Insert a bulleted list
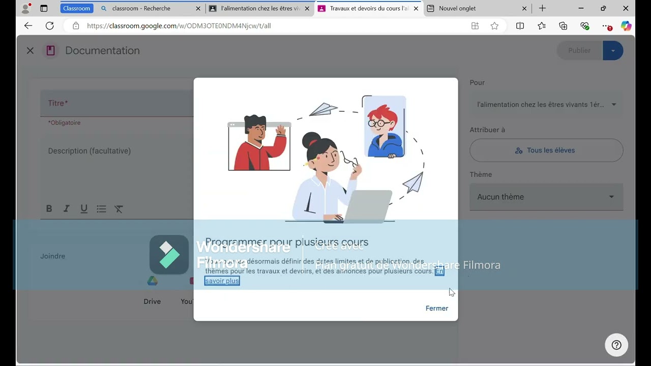 point(101,208)
